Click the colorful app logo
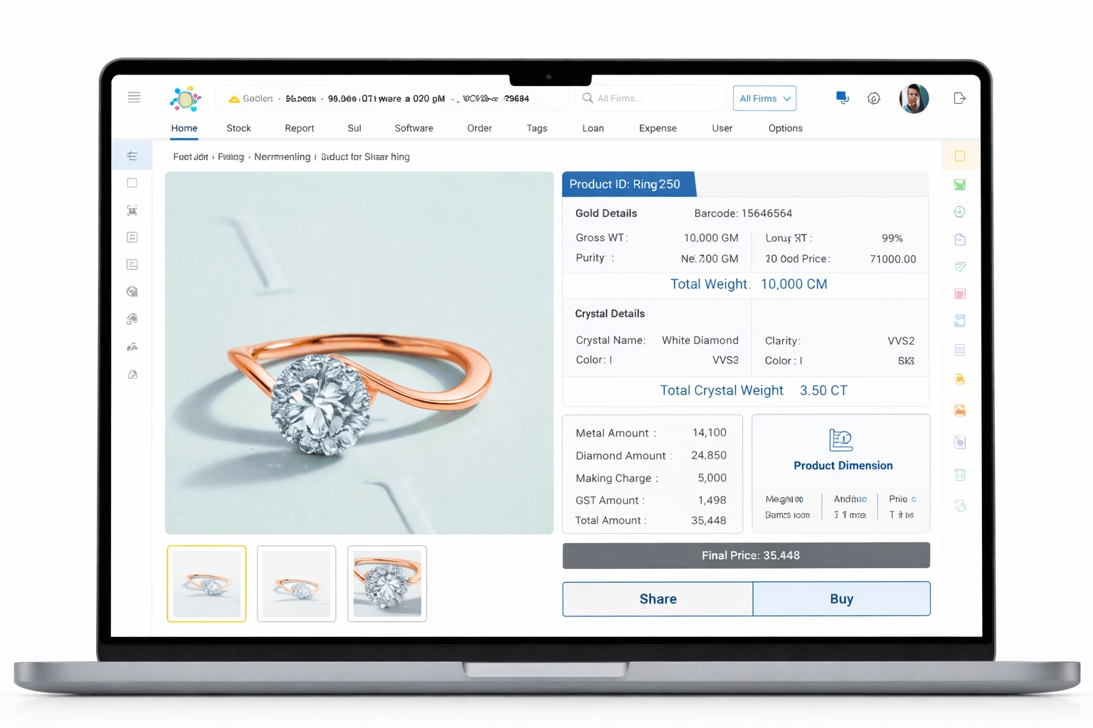Screen dimensions: 1093x728 (184, 99)
